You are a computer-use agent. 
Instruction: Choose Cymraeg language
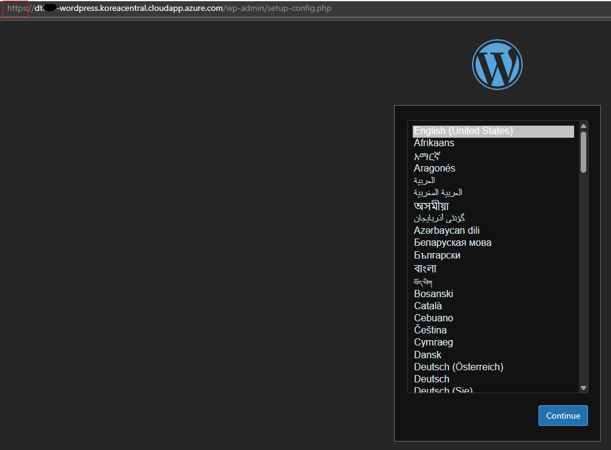pos(493,342)
